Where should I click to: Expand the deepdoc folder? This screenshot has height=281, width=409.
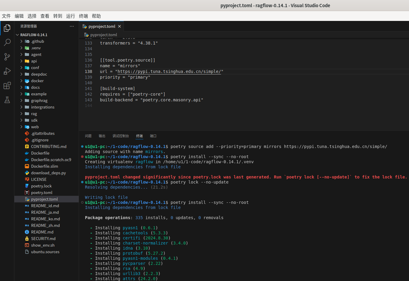pos(21,74)
